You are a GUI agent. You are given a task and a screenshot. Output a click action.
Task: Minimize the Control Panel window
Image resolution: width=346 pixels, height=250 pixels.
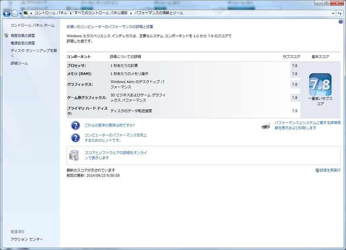318,3
